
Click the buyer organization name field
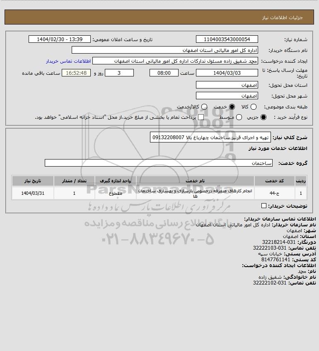[x=165, y=50]
